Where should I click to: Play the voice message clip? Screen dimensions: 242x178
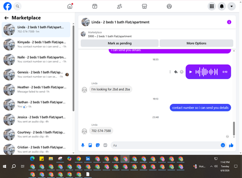191,72
